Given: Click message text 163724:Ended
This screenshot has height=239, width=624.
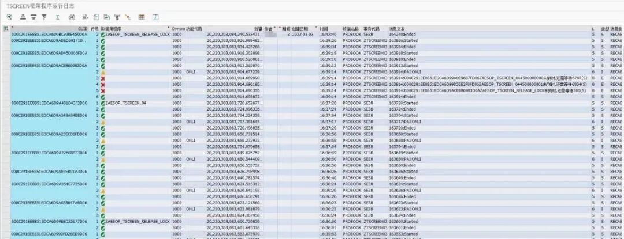Looking at the screenshot, I should click(x=402, y=109).
